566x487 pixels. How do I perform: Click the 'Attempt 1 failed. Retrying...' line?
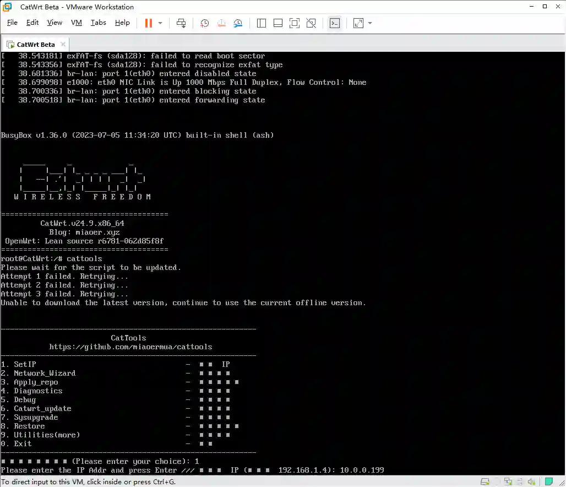tap(64, 277)
